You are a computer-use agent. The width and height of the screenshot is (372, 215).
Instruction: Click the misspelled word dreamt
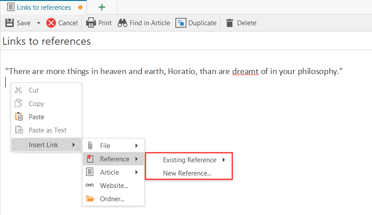245,71
